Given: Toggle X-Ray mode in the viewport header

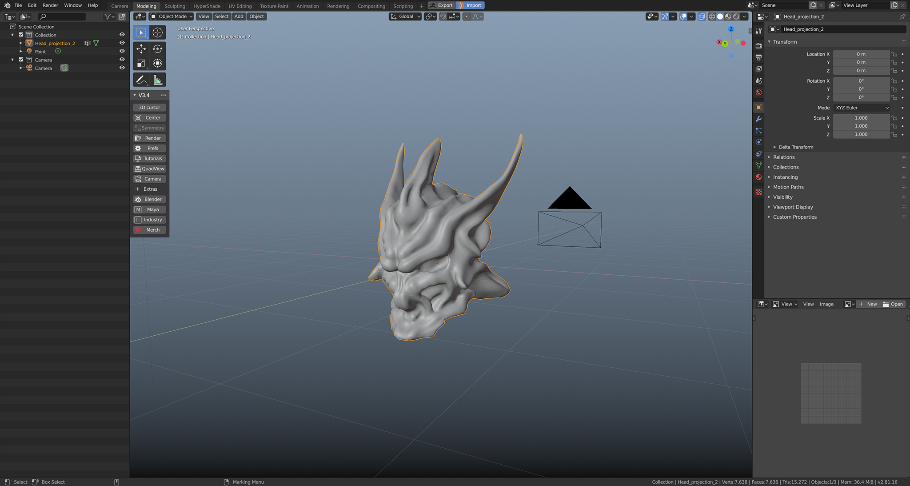Looking at the screenshot, I should click(702, 16).
